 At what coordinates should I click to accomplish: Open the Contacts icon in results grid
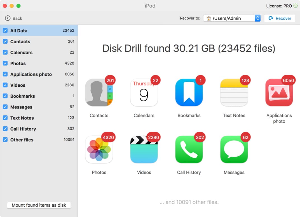click(x=99, y=93)
